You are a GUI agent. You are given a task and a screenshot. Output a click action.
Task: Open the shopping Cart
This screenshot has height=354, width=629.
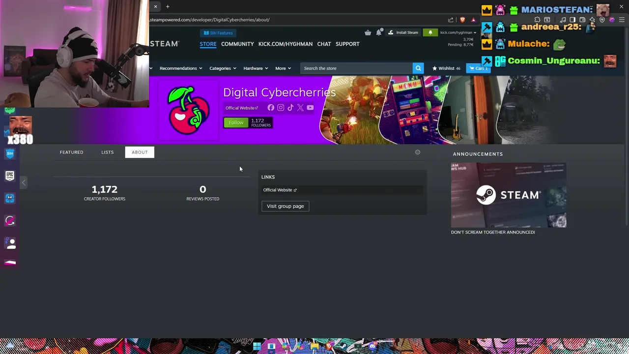478,68
